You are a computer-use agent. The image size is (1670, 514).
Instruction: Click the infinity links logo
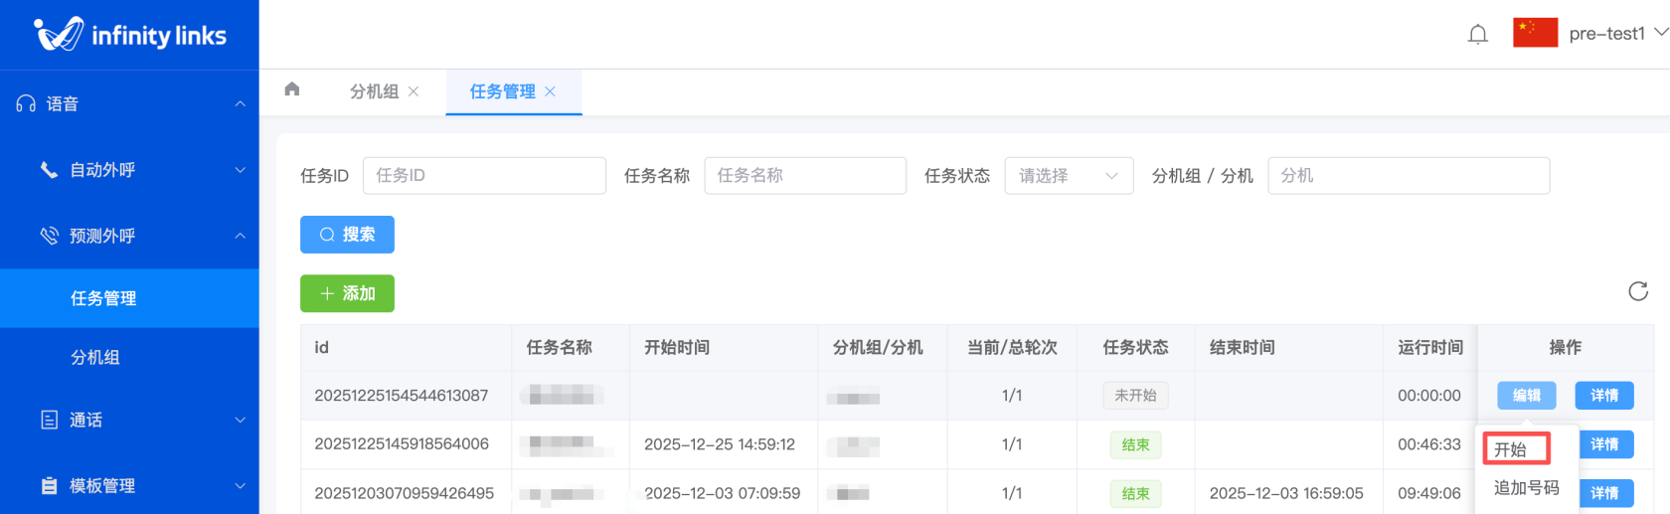tap(130, 35)
